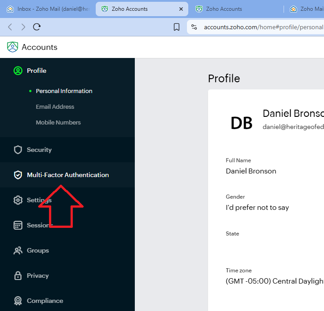Click the Accounts title text in header
Image resolution: width=324 pixels, height=311 pixels.
pyautogui.click(x=40, y=47)
